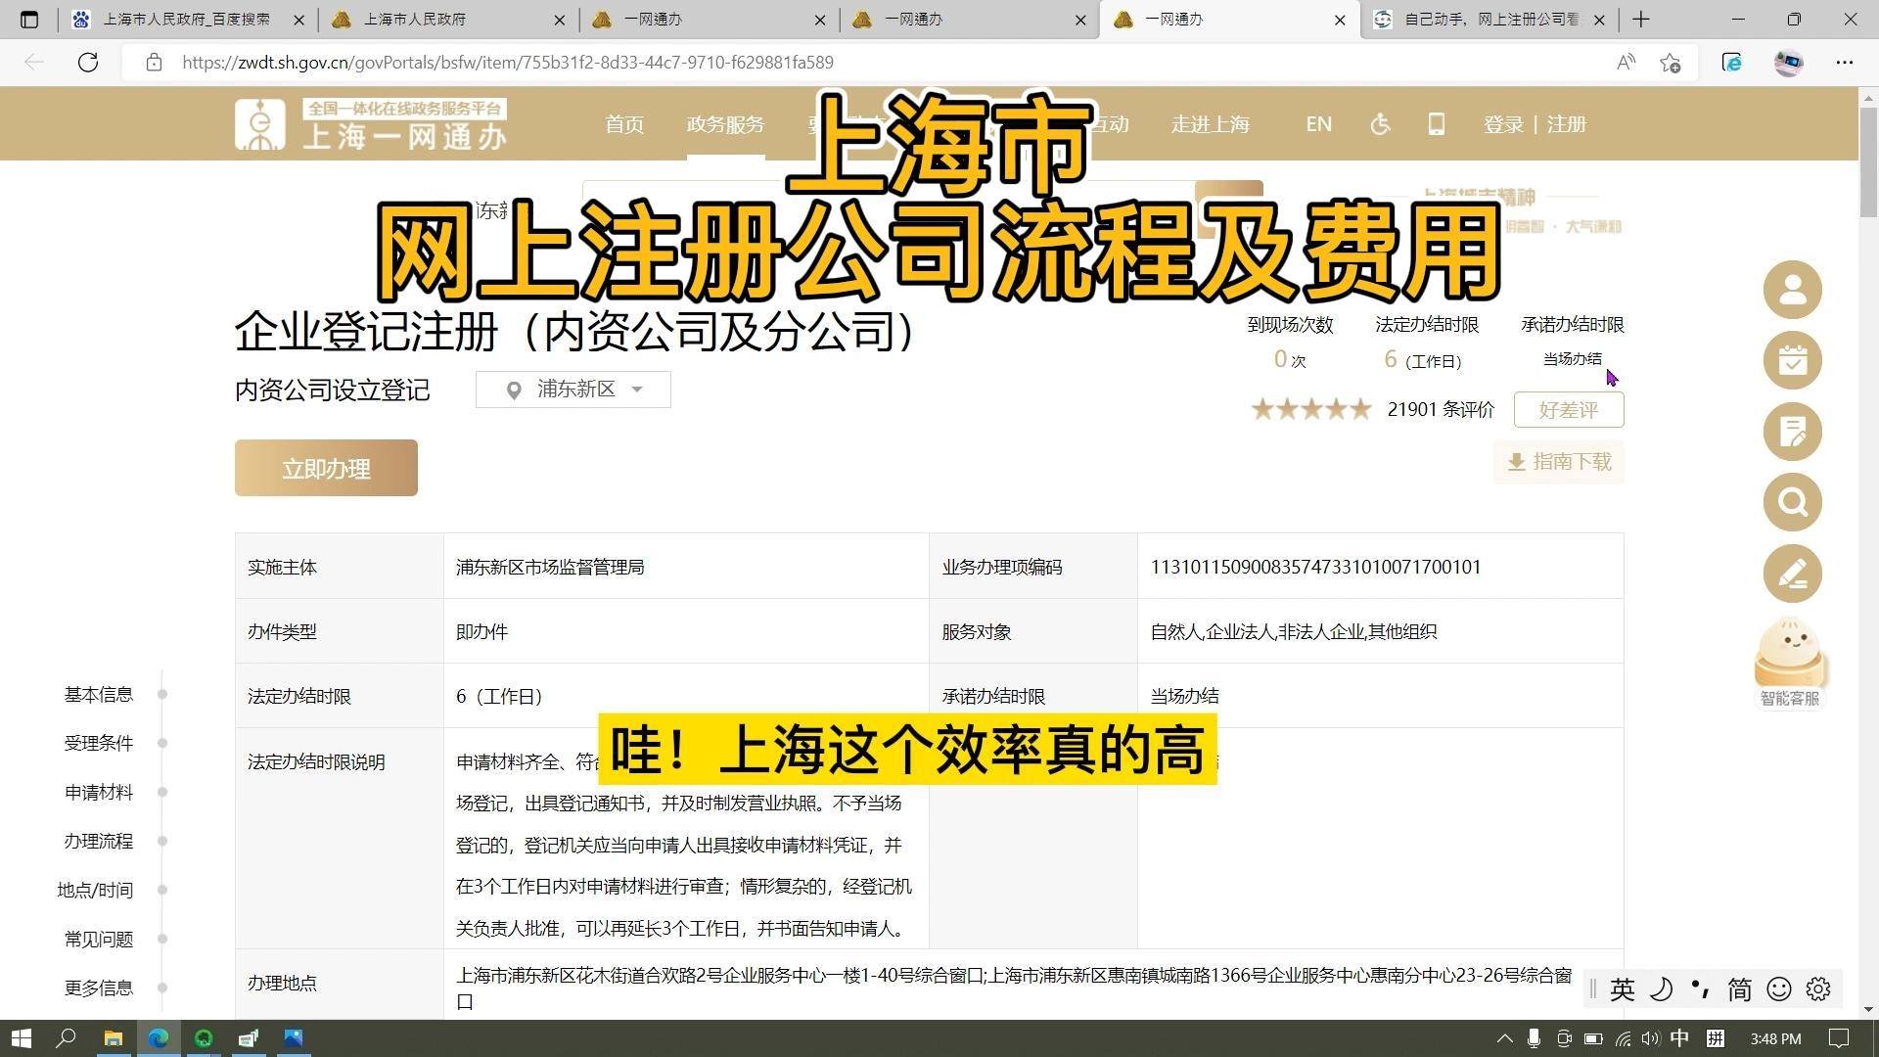
Task: Show hidden system tray icons chevron
Action: pos(1505,1038)
